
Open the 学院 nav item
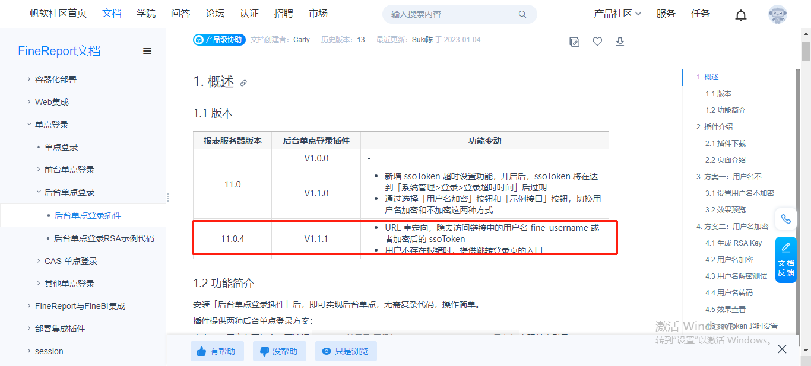click(x=146, y=14)
